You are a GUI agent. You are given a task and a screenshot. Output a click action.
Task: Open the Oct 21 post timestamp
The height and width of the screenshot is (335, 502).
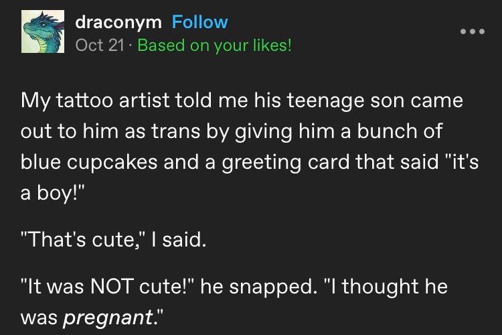[100, 45]
